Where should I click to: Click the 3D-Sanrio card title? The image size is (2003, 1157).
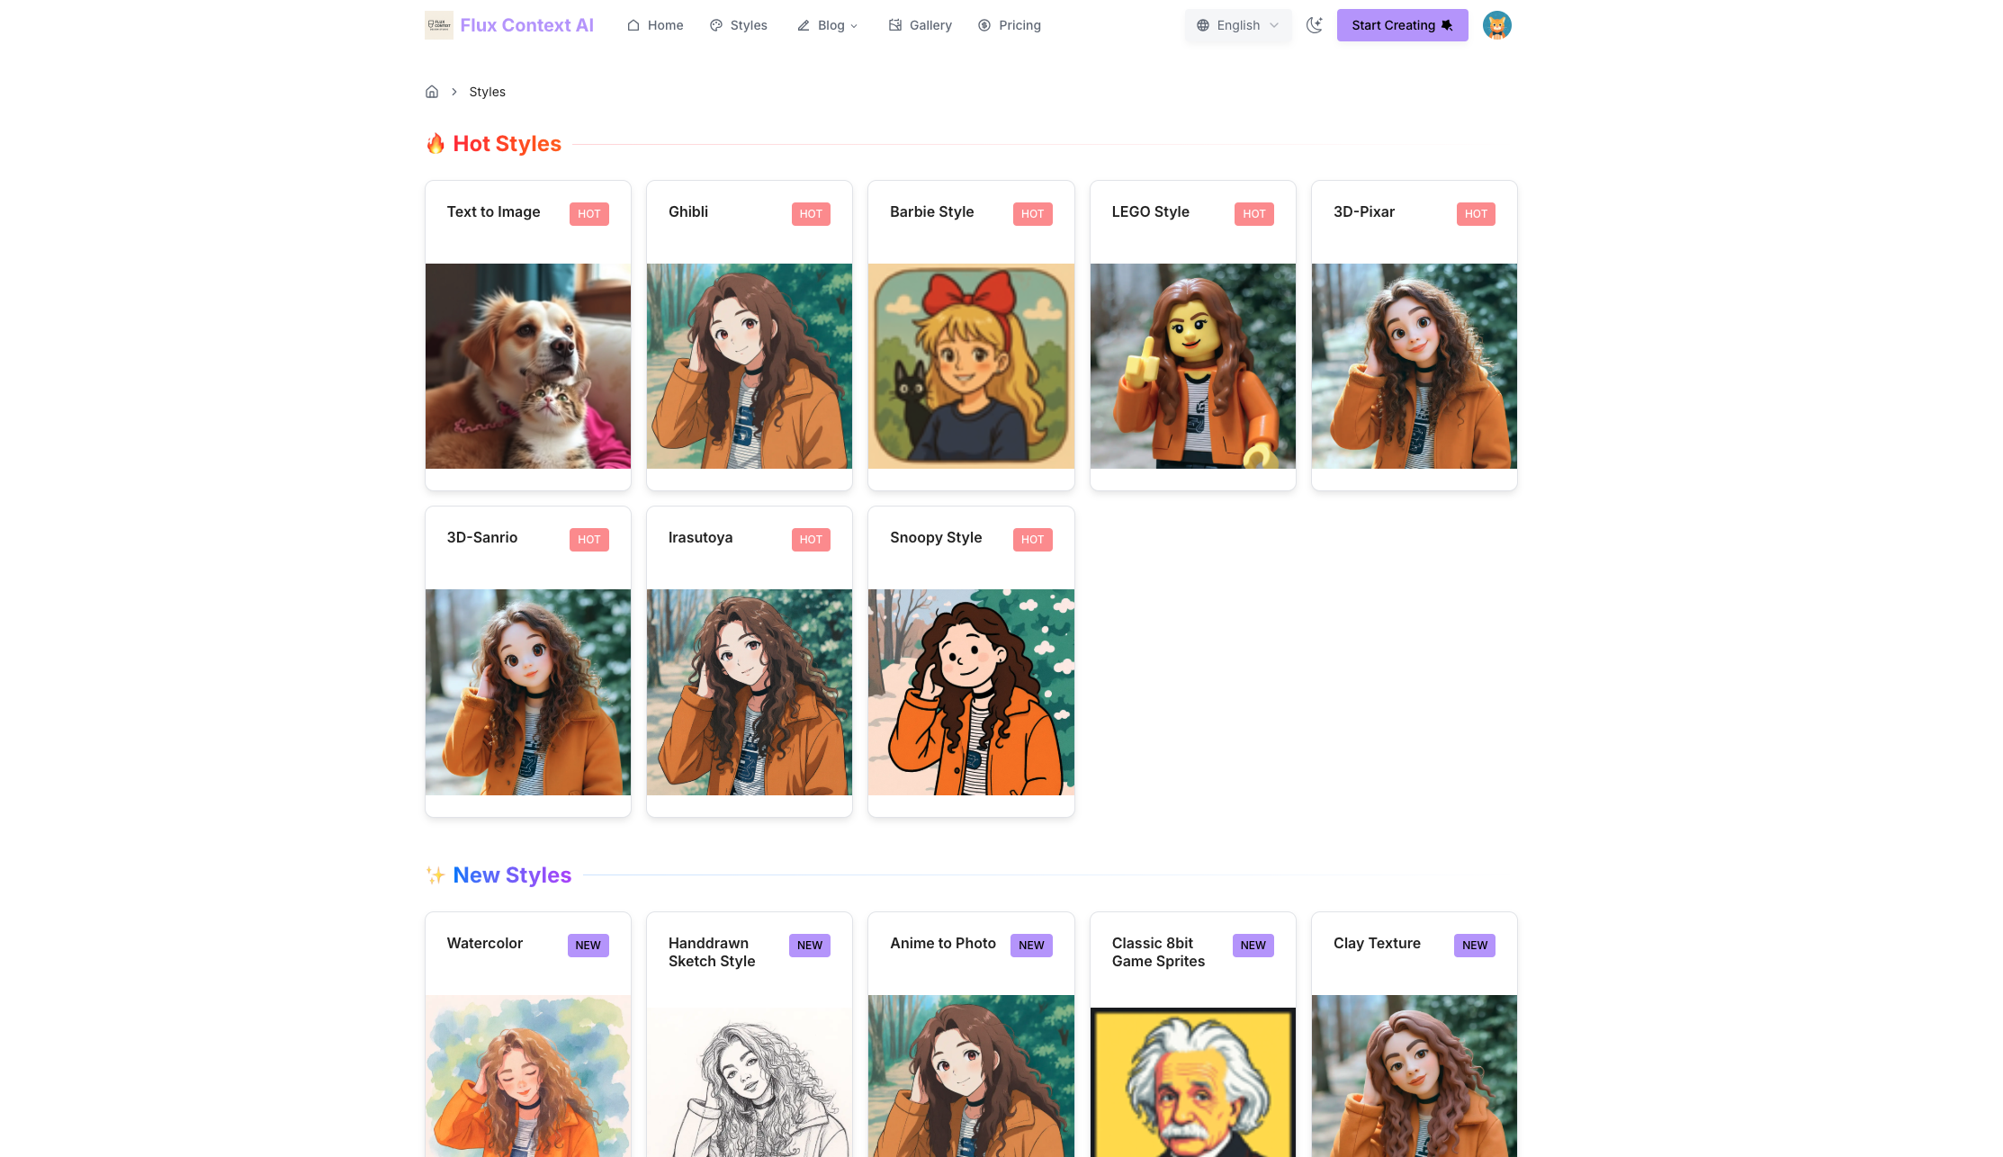(482, 537)
